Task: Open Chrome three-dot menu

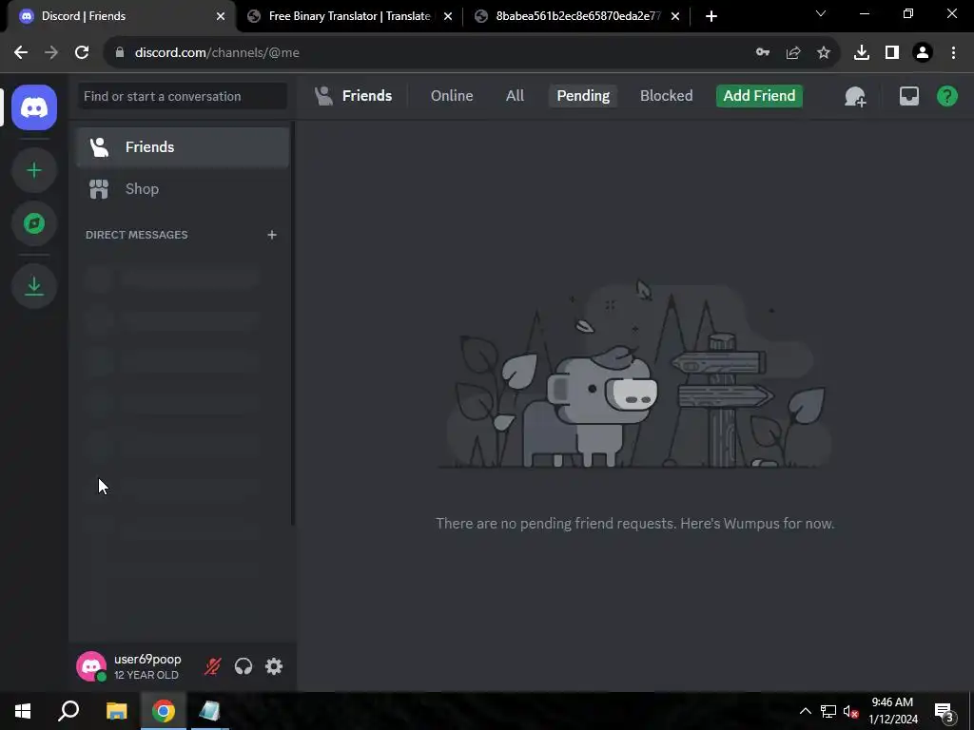Action: [x=953, y=53]
